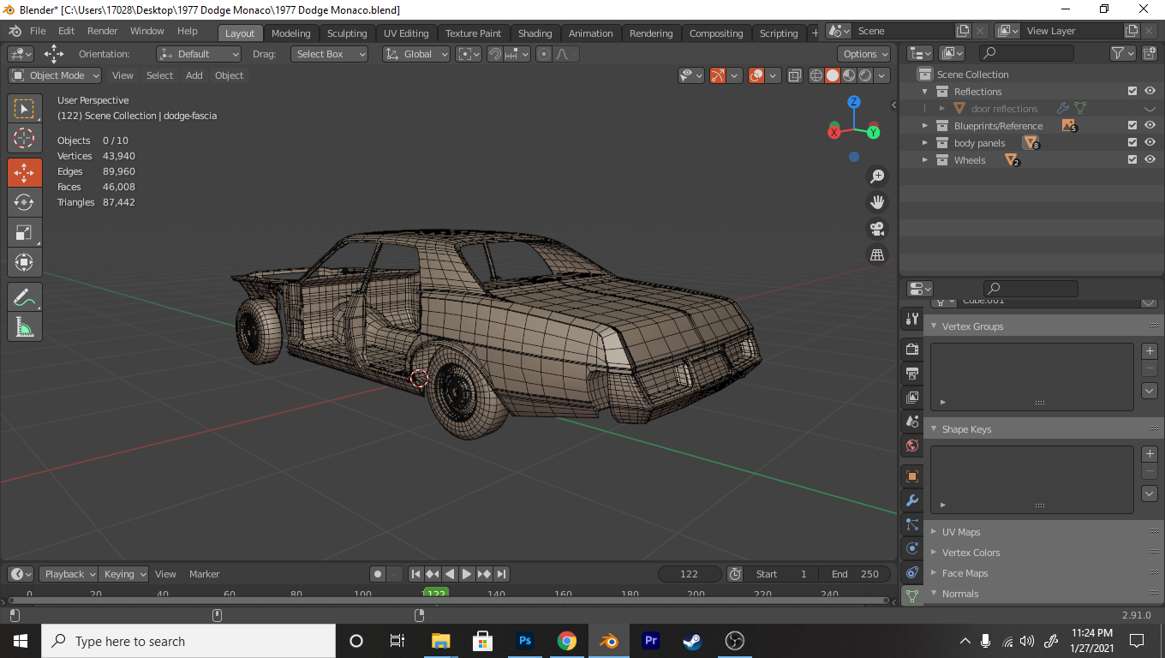Open the Keying dropdown in timeline
The image size is (1165, 658).
(123, 574)
